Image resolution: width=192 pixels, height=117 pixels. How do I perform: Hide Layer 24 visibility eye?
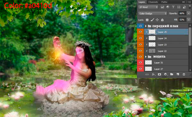tap(140, 38)
